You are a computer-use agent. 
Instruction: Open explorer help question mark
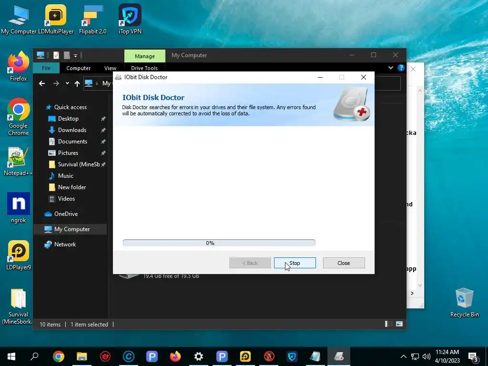click(x=401, y=68)
